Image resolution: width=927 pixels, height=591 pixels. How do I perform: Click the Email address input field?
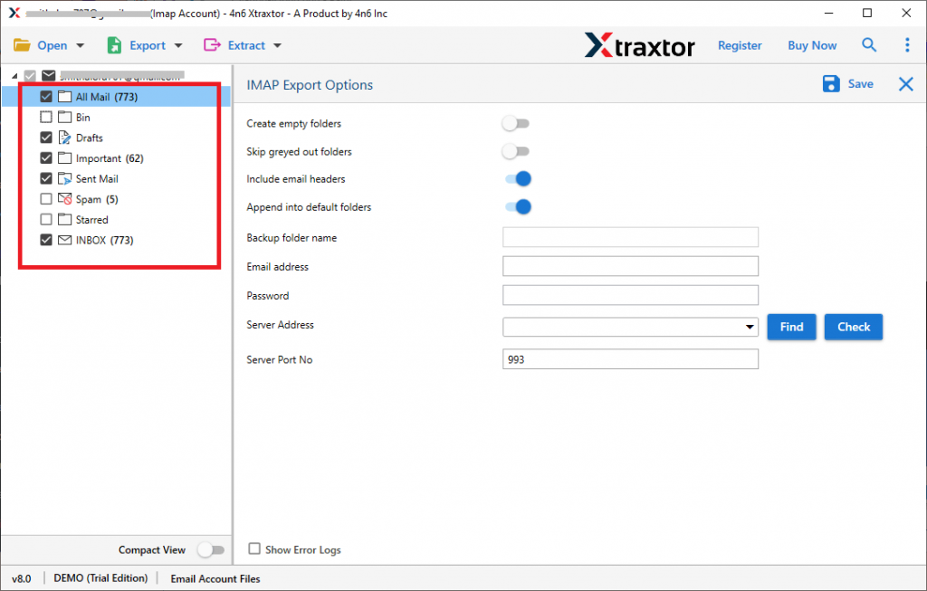[630, 265]
